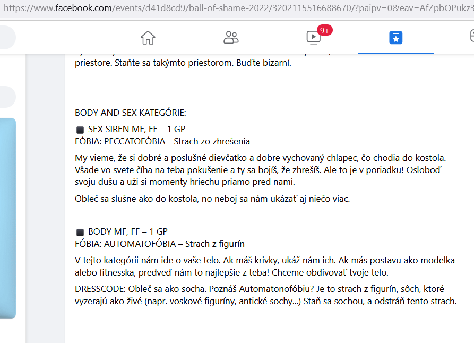Open the Watch video icon
Image resolution: width=474 pixels, height=343 pixels.
314,38
